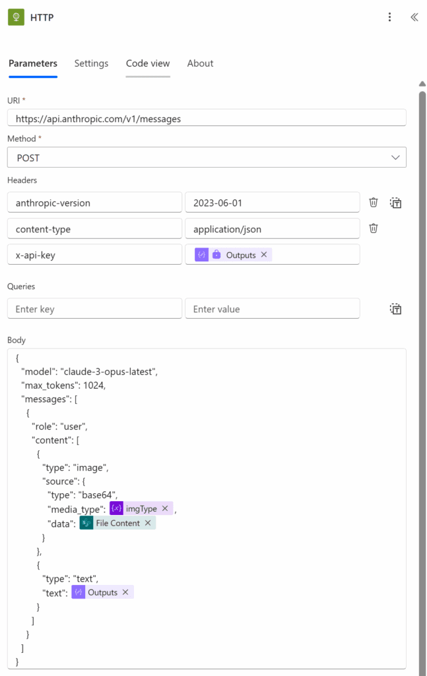Click the URI input field

click(207, 118)
